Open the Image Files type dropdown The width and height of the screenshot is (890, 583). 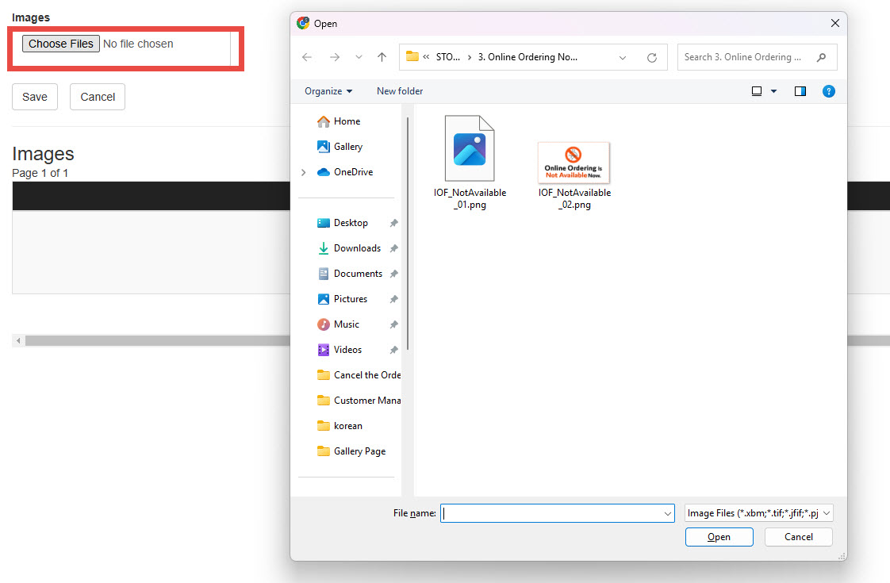click(758, 513)
